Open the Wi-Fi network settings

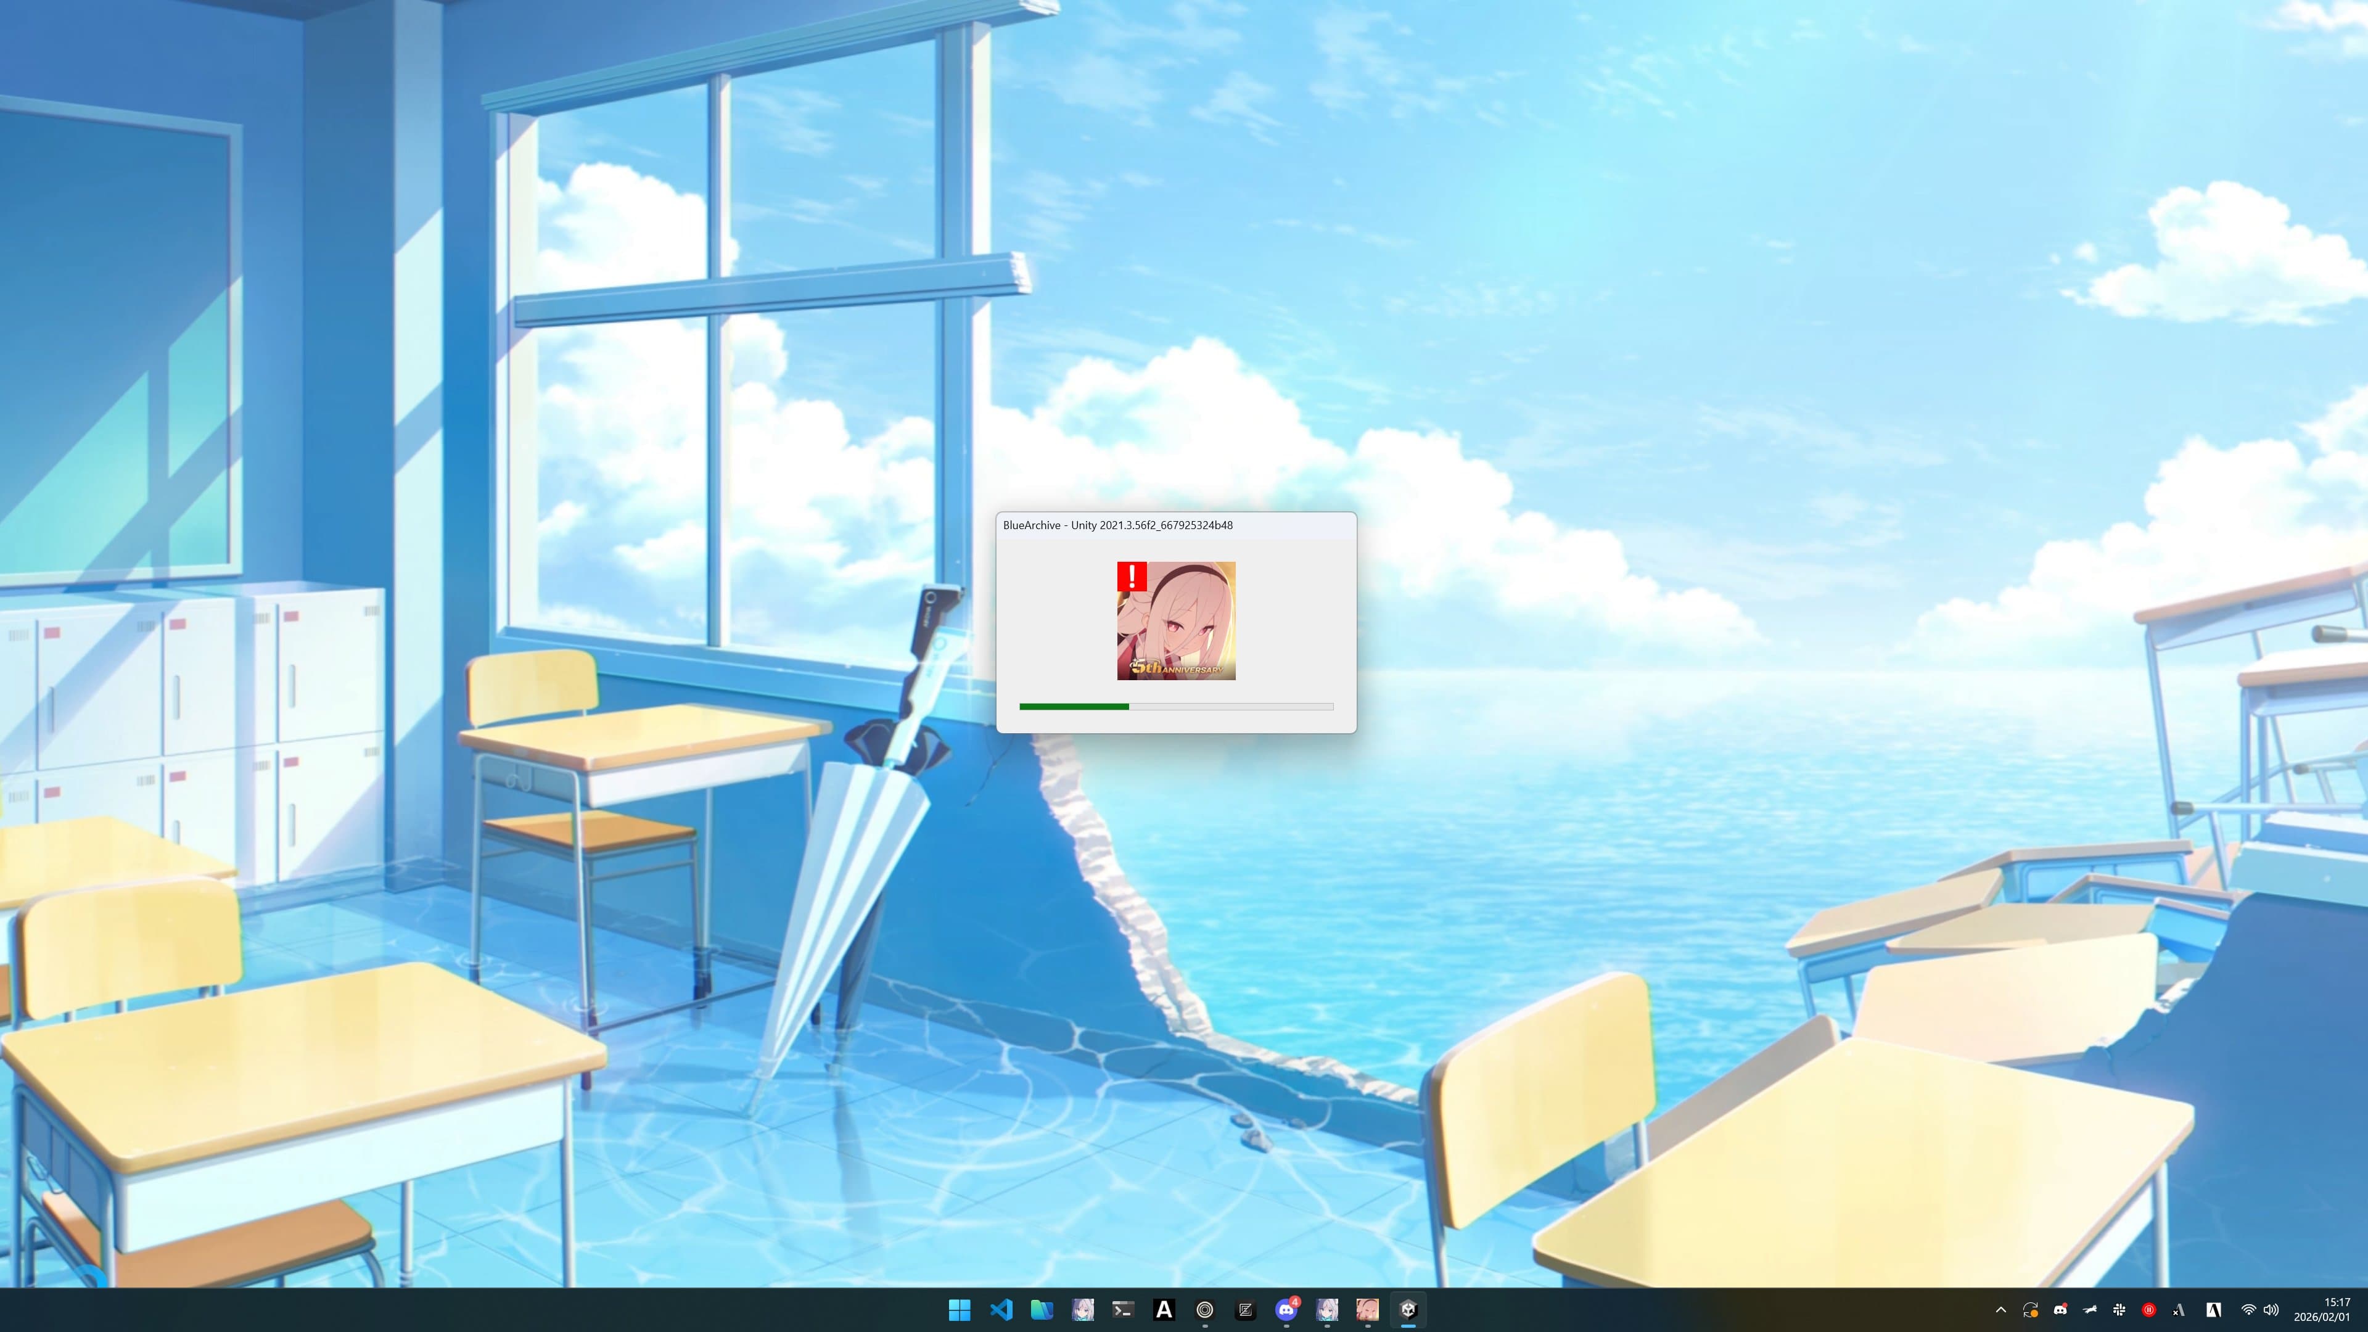(x=2248, y=1310)
